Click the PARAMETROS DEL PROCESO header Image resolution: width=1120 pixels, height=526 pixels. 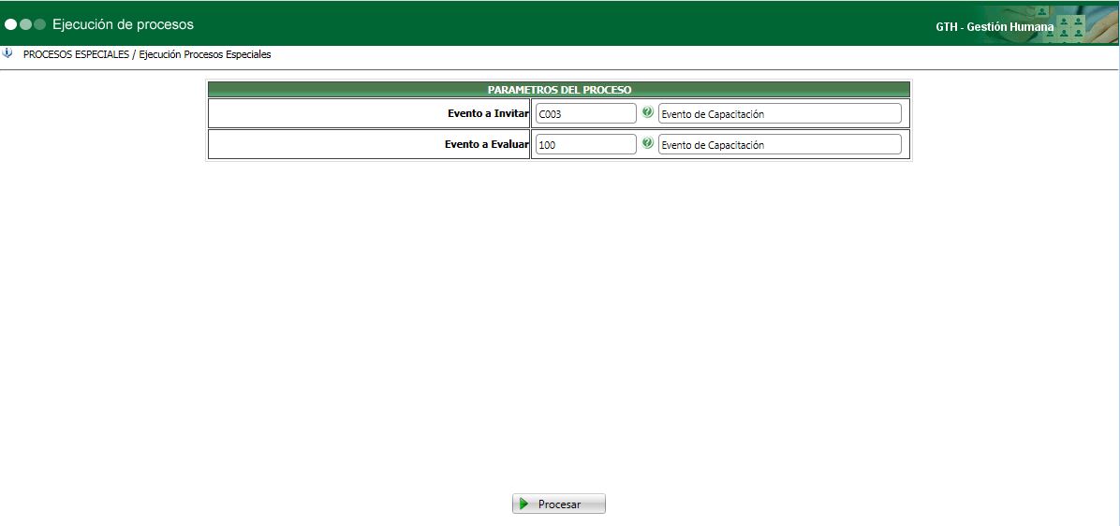558,90
